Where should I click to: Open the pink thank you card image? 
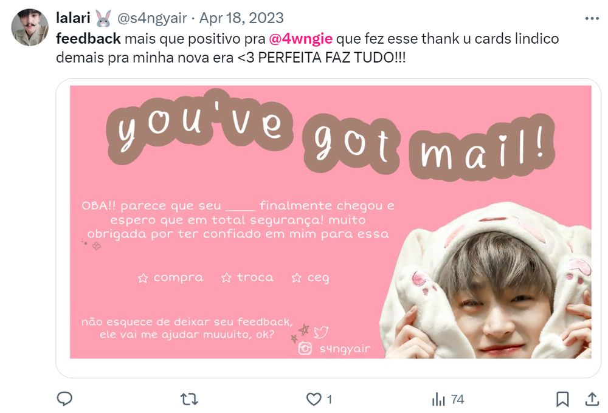point(330,222)
